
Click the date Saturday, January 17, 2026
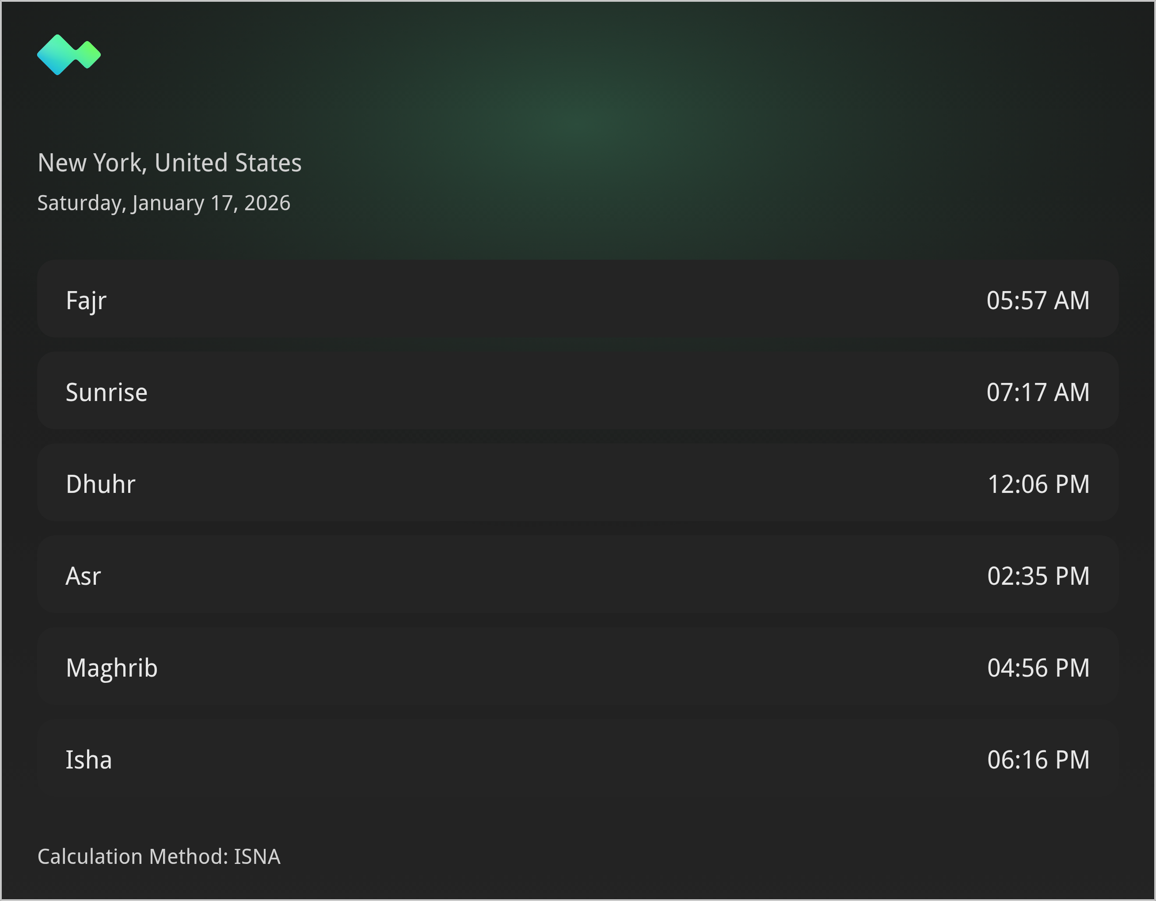pyautogui.click(x=164, y=201)
